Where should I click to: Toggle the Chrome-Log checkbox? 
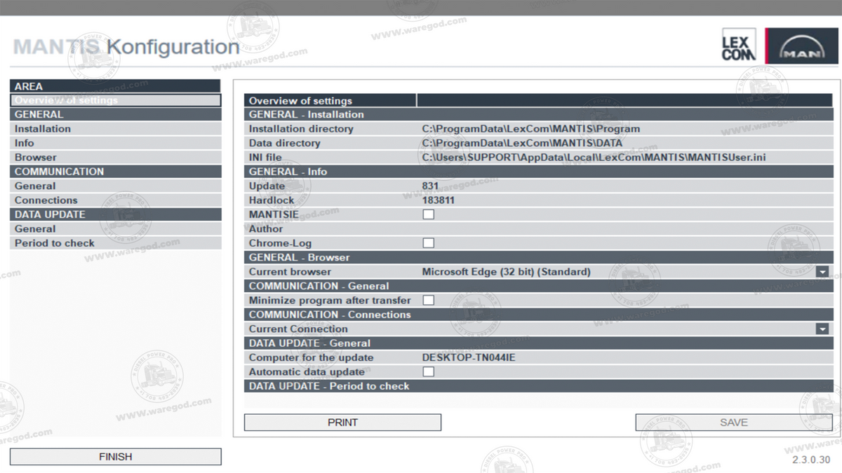point(428,243)
